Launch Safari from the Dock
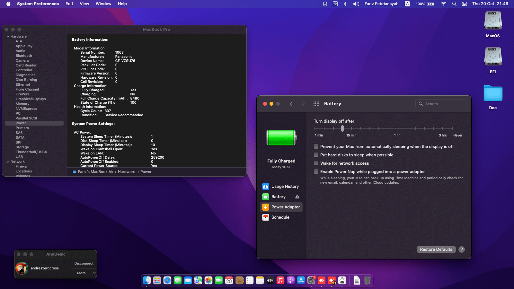Viewport: 514px width, 289px height. 167,280
